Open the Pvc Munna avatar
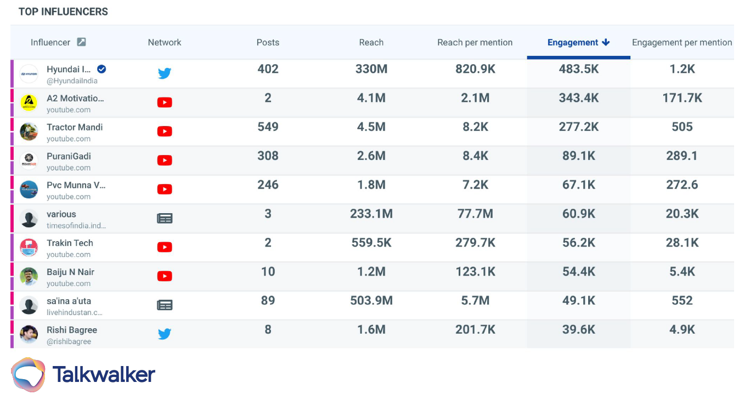This screenshot has width=750, height=400. click(29, 190)
